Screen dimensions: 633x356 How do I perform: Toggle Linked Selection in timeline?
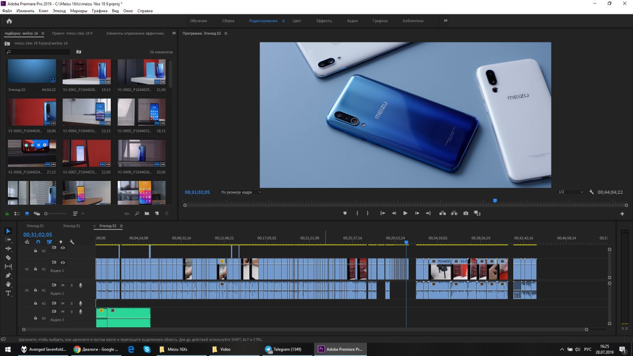49,242
